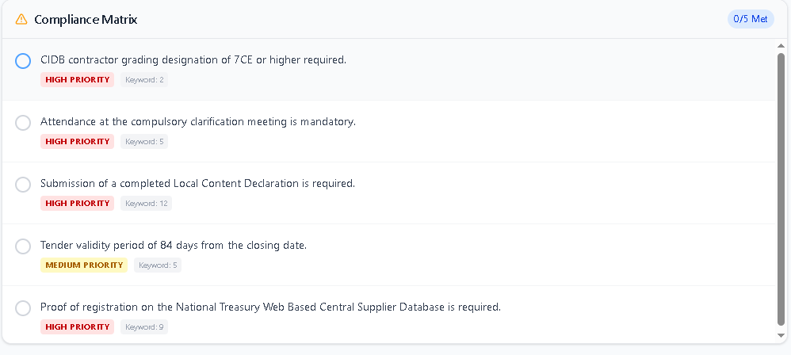Screen dimensions: 791x355
Task: Mark tender validity period of 84 days met
Action: tap(23, 246)
